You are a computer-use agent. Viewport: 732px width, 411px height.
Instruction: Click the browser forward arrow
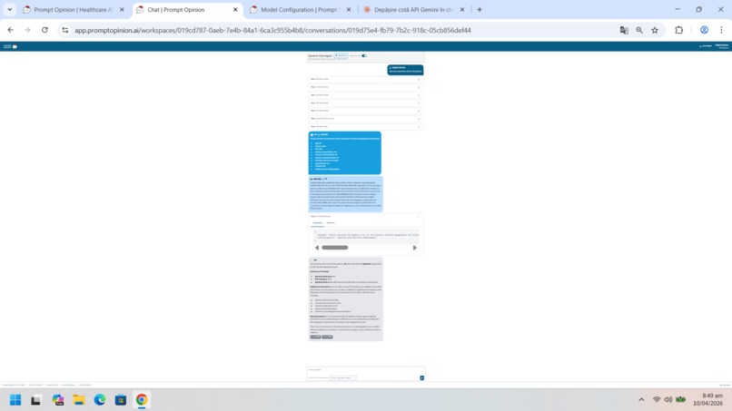[x=27, y=30]
